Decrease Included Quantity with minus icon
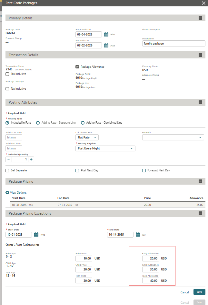208x305 pixels. click(x=8, y=159)
